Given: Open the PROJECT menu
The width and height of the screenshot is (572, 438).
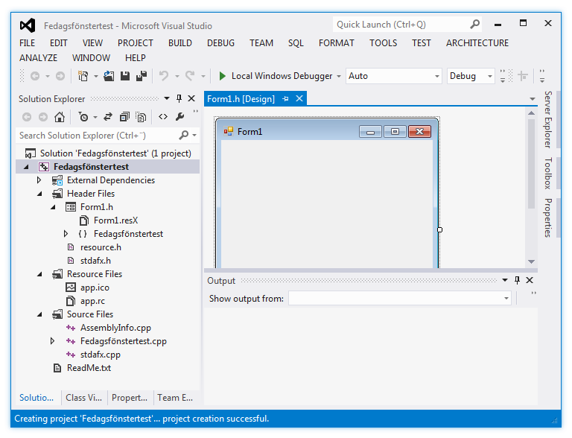Looking at the screenshot, I should 136,43.
